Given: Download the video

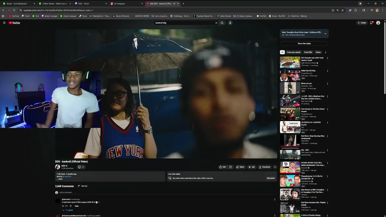Looking at the screenshot, I should coord(264,167).
